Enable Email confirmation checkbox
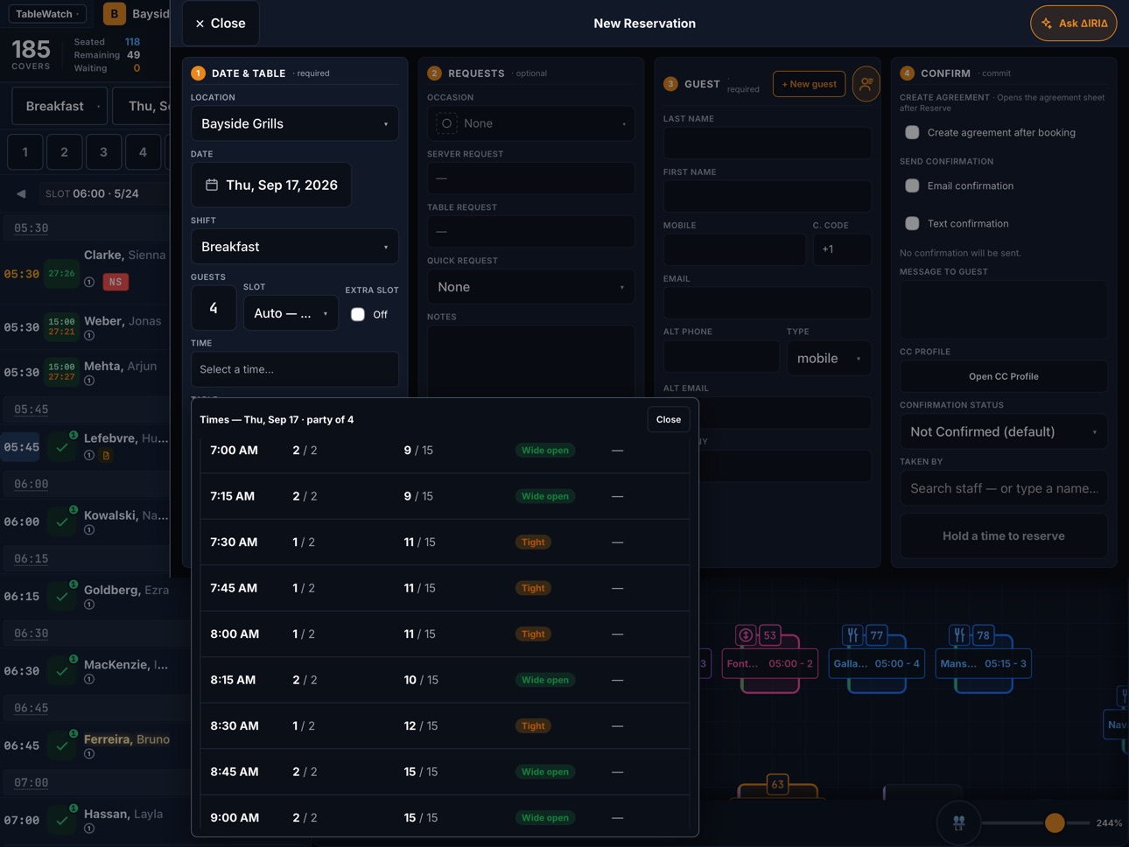This screenshot has height=847, width=1129. coord(912,185)
